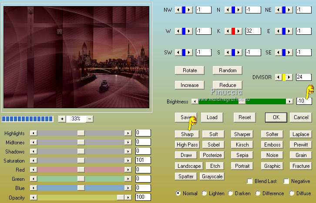This screenshot has width=316, height=203.
Task: Click Saturation slider right arrow
Action: click(x=128, y=160)
